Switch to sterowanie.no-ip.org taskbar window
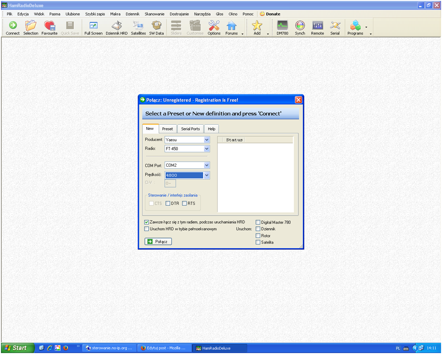 pyautogui.click(x=110, y=348)
